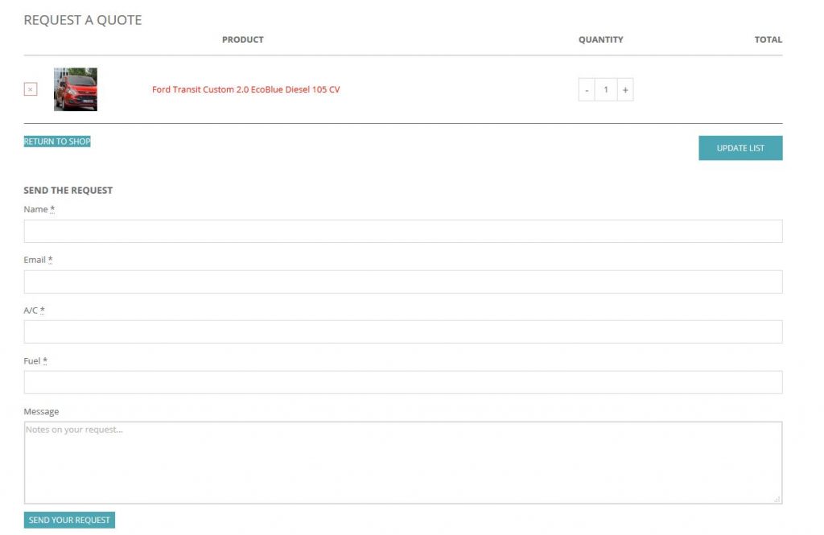Submit with Send Your Request button
This screenshot has width=824, height=535.
pos(69,520)
